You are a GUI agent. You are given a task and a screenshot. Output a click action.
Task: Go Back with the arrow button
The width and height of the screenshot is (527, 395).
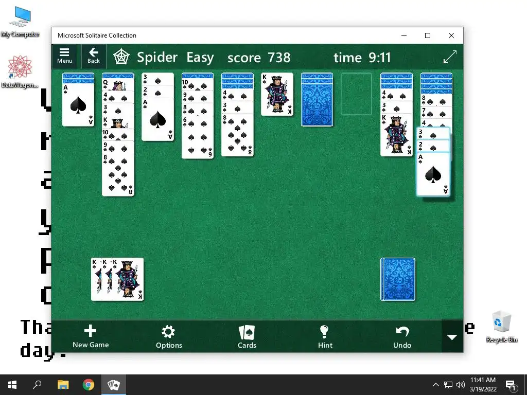[x=94, y=56]
